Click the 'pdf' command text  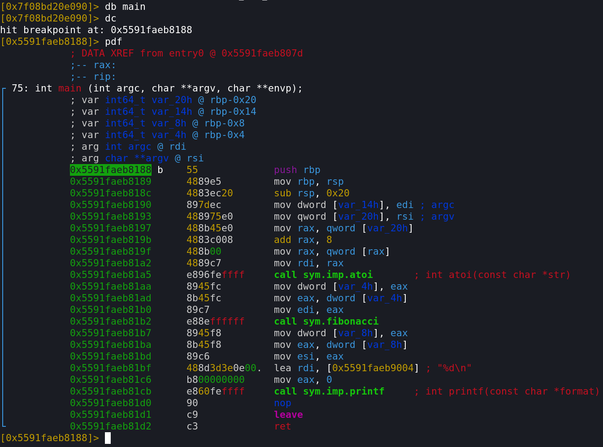(113, 42)
